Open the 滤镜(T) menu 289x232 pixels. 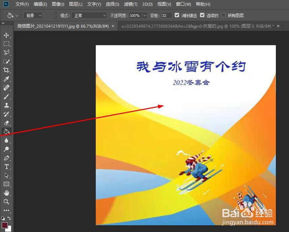(x=131, y=4)
